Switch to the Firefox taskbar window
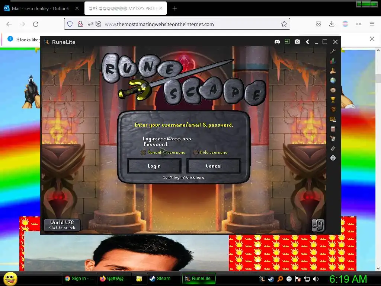This screenshot has height=286, width=381. pos(114,279)
